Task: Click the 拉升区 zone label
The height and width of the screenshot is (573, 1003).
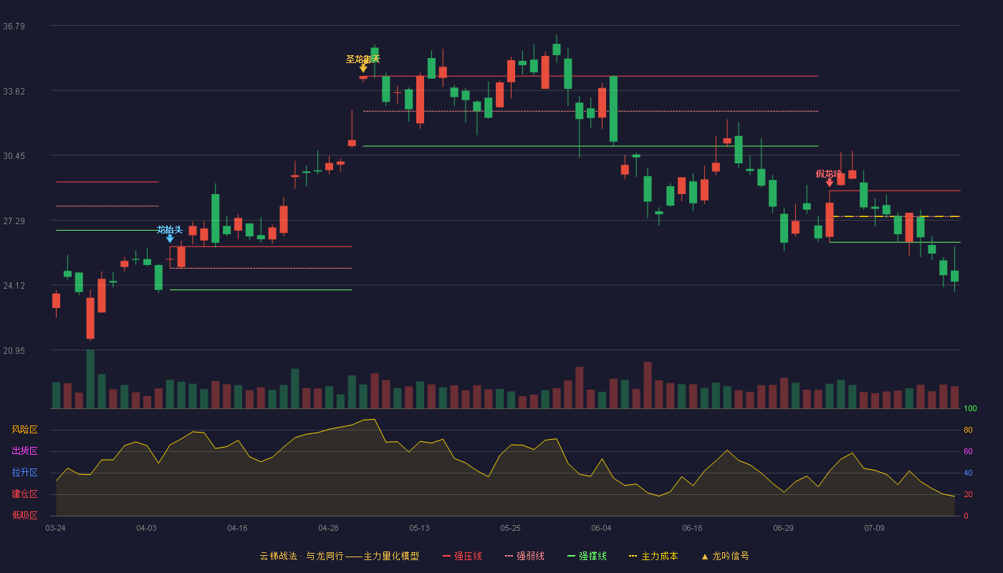Action: point(25,473)
